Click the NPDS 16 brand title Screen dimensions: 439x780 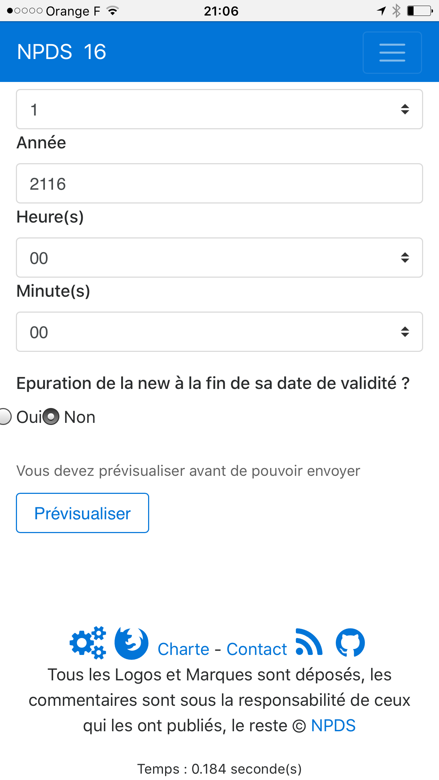tap(62, 52)
